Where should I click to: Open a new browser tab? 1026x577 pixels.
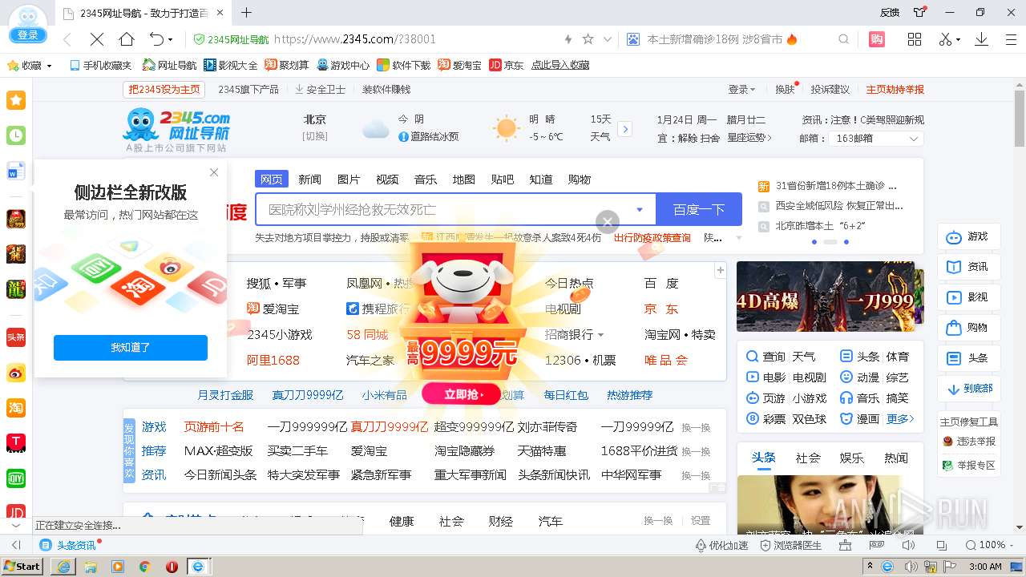coord(247,13)
